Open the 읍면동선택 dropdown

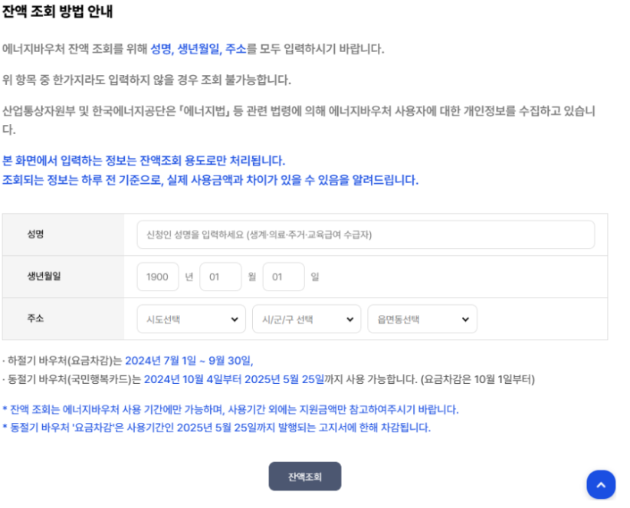422,319
